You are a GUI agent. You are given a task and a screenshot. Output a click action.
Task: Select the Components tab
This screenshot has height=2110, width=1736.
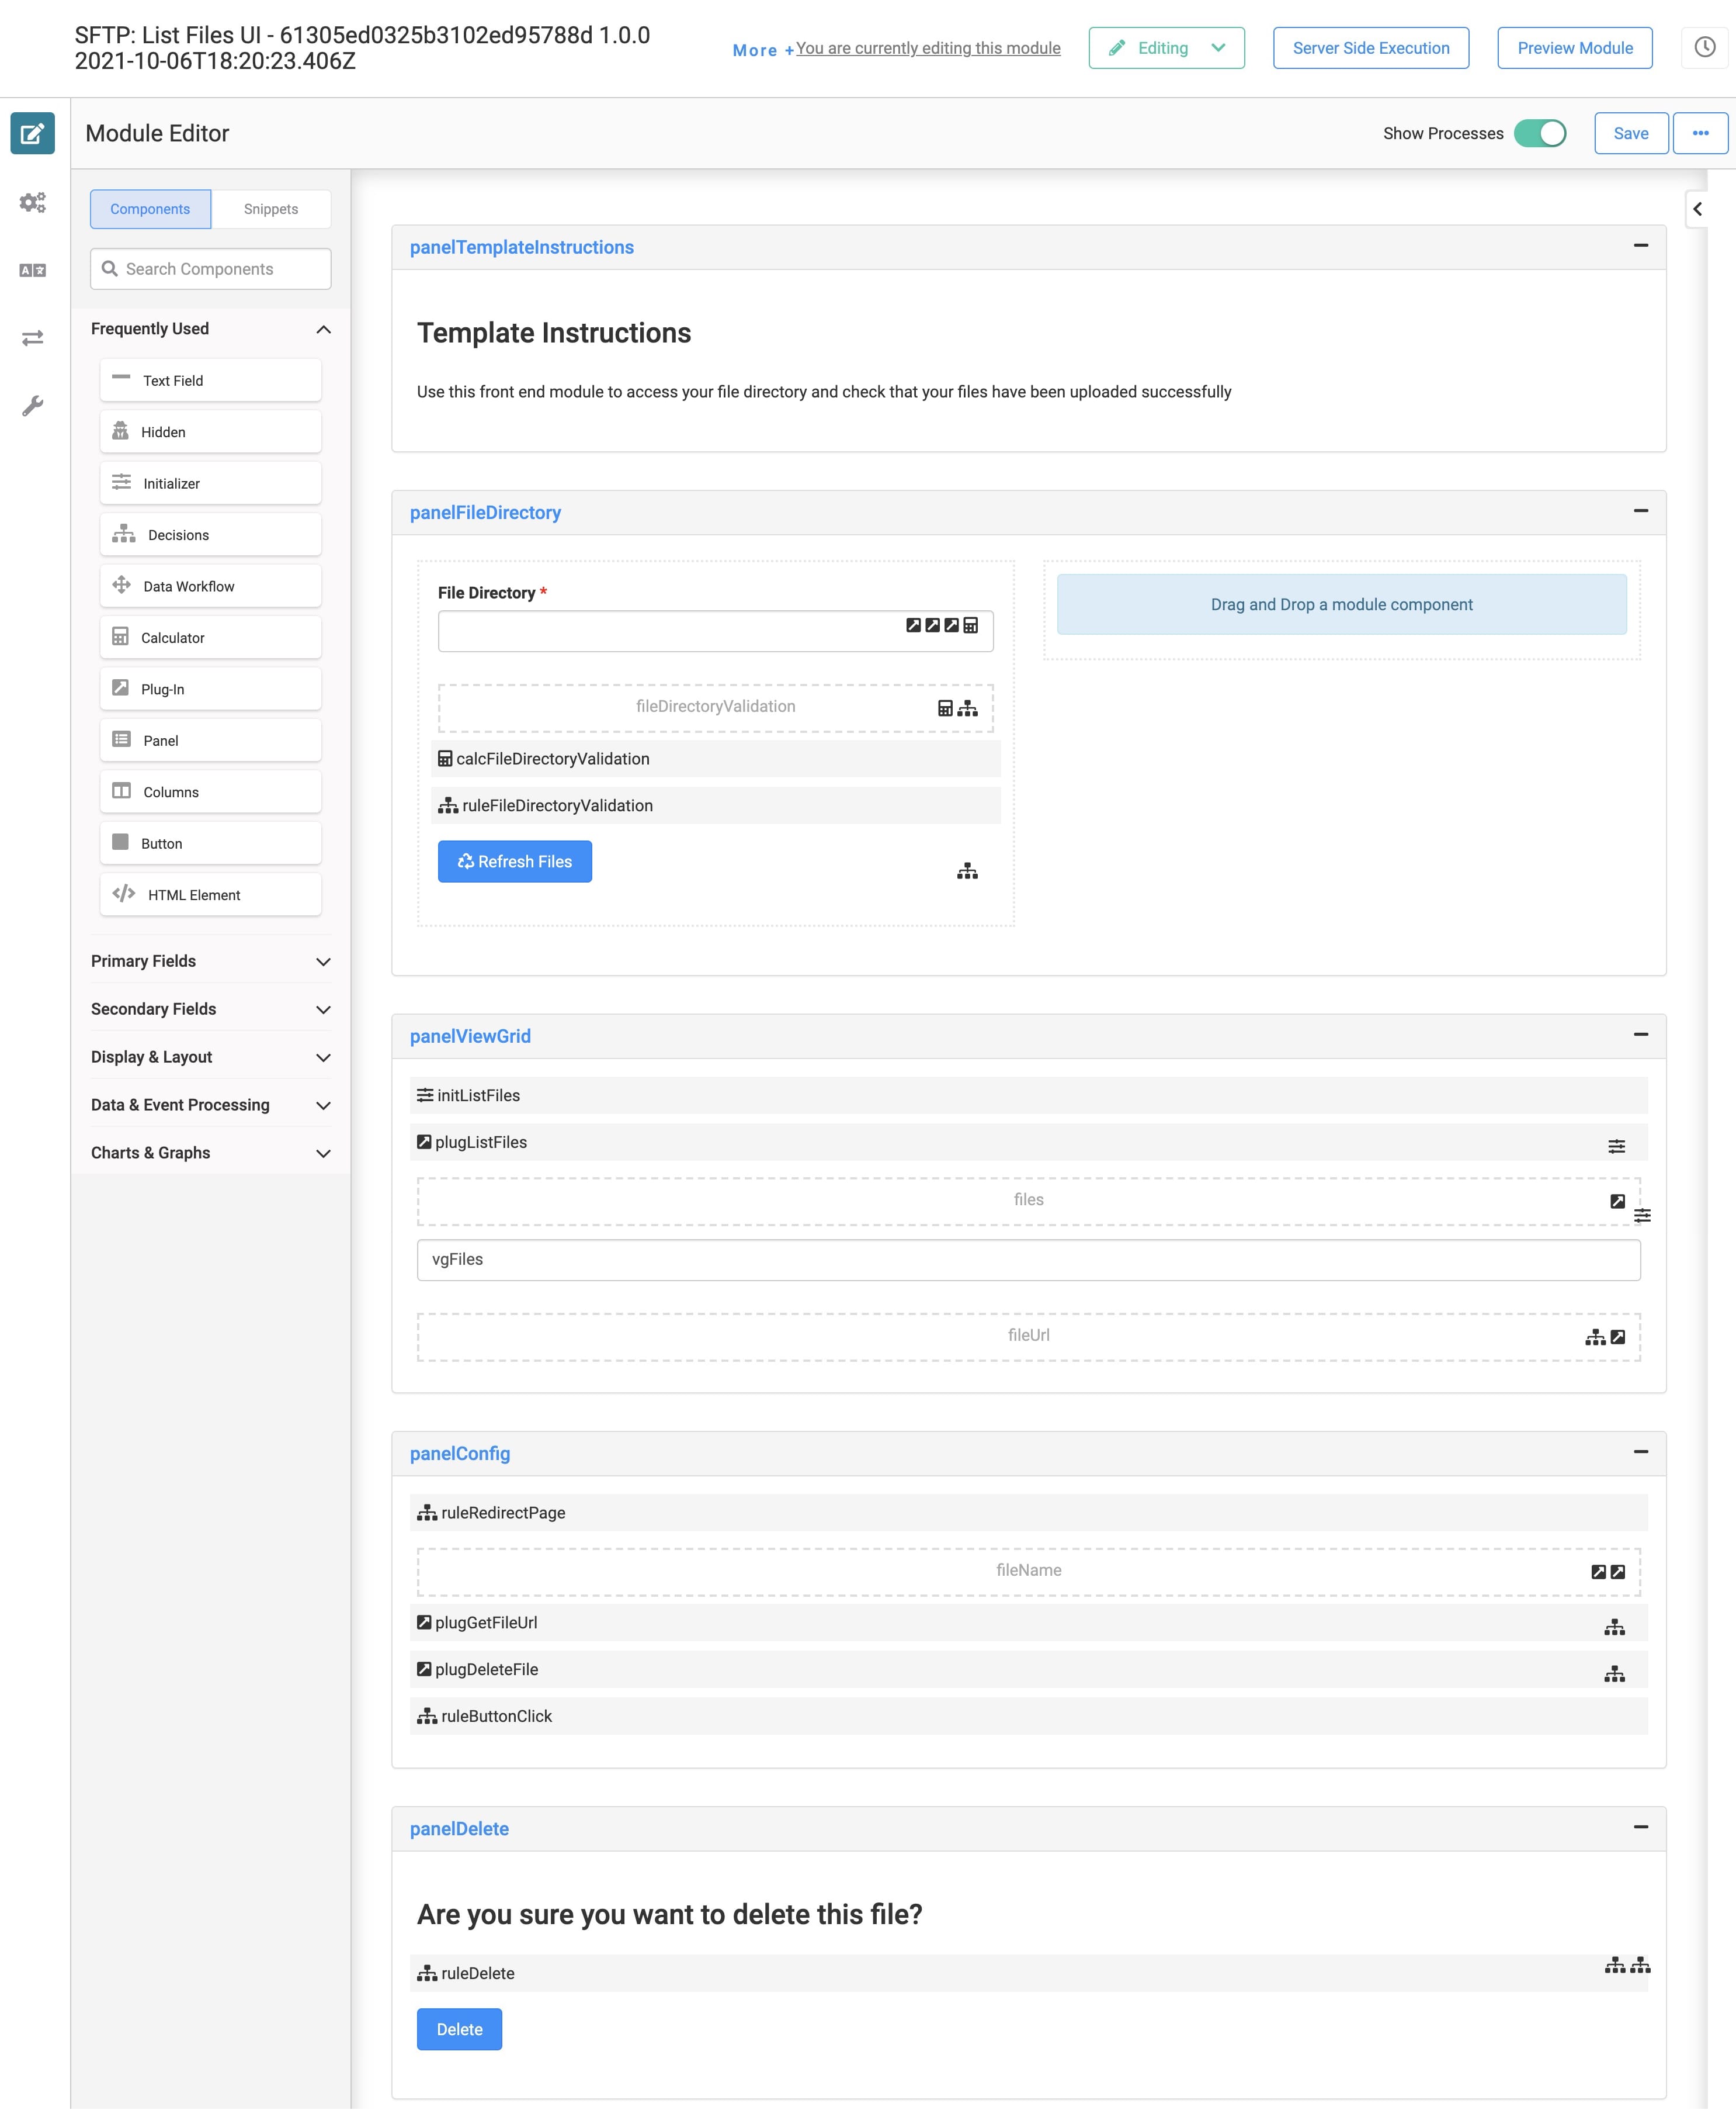[x=150, y=209]
